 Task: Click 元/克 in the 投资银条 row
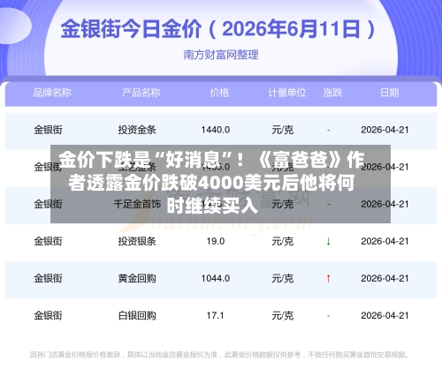pos(283,241)
